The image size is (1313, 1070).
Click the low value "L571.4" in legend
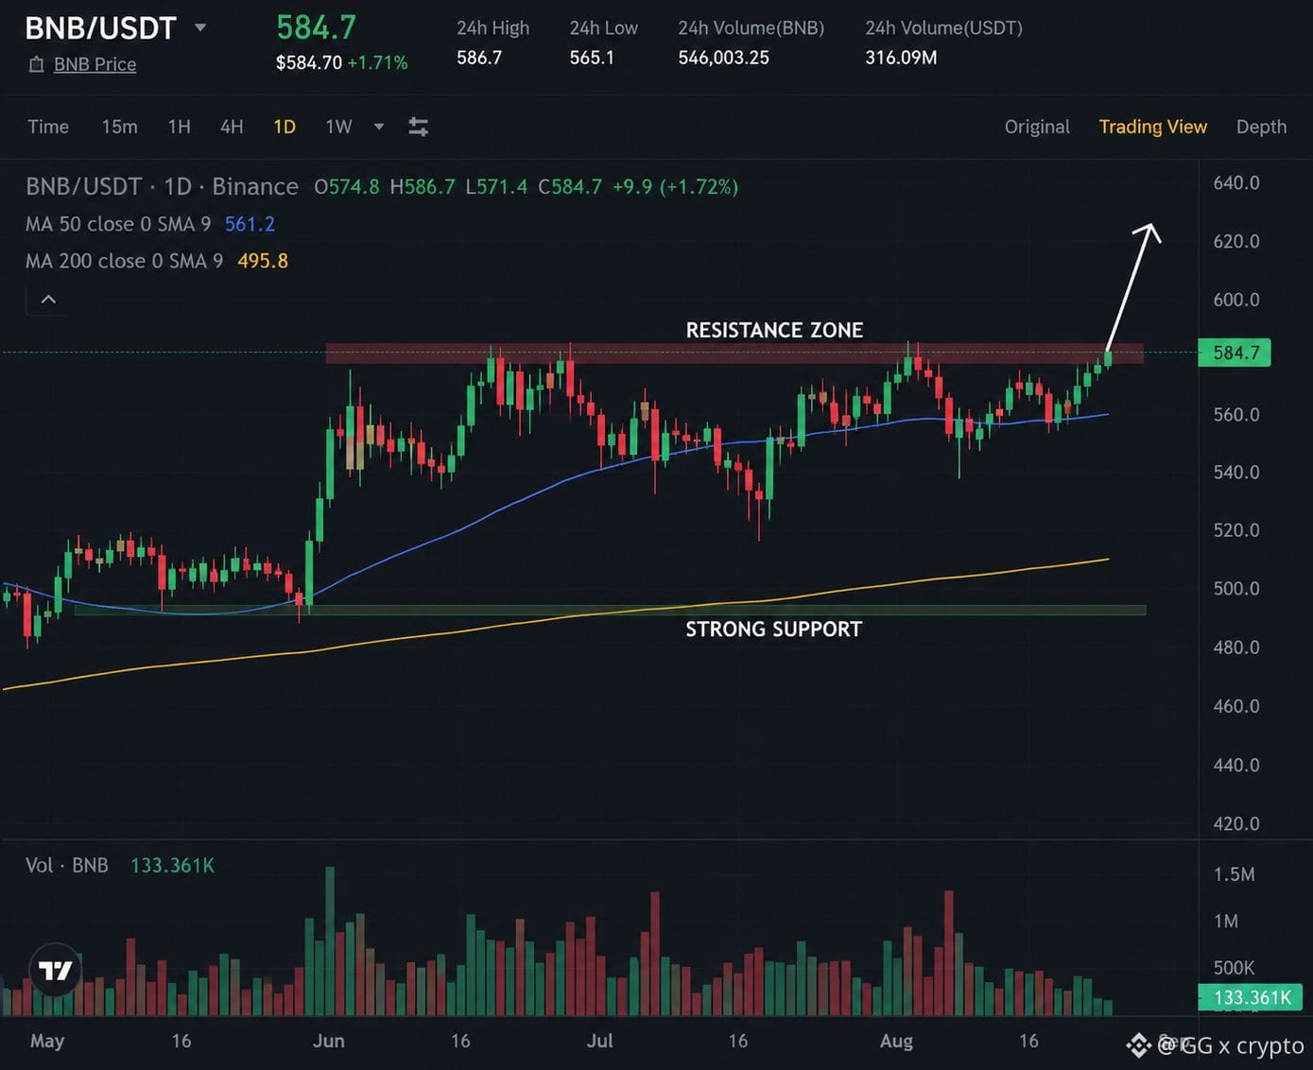pos(496,187)
